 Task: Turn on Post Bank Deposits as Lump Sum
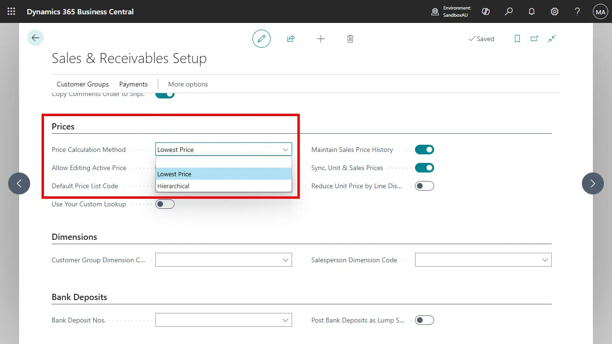click(424, 320)
